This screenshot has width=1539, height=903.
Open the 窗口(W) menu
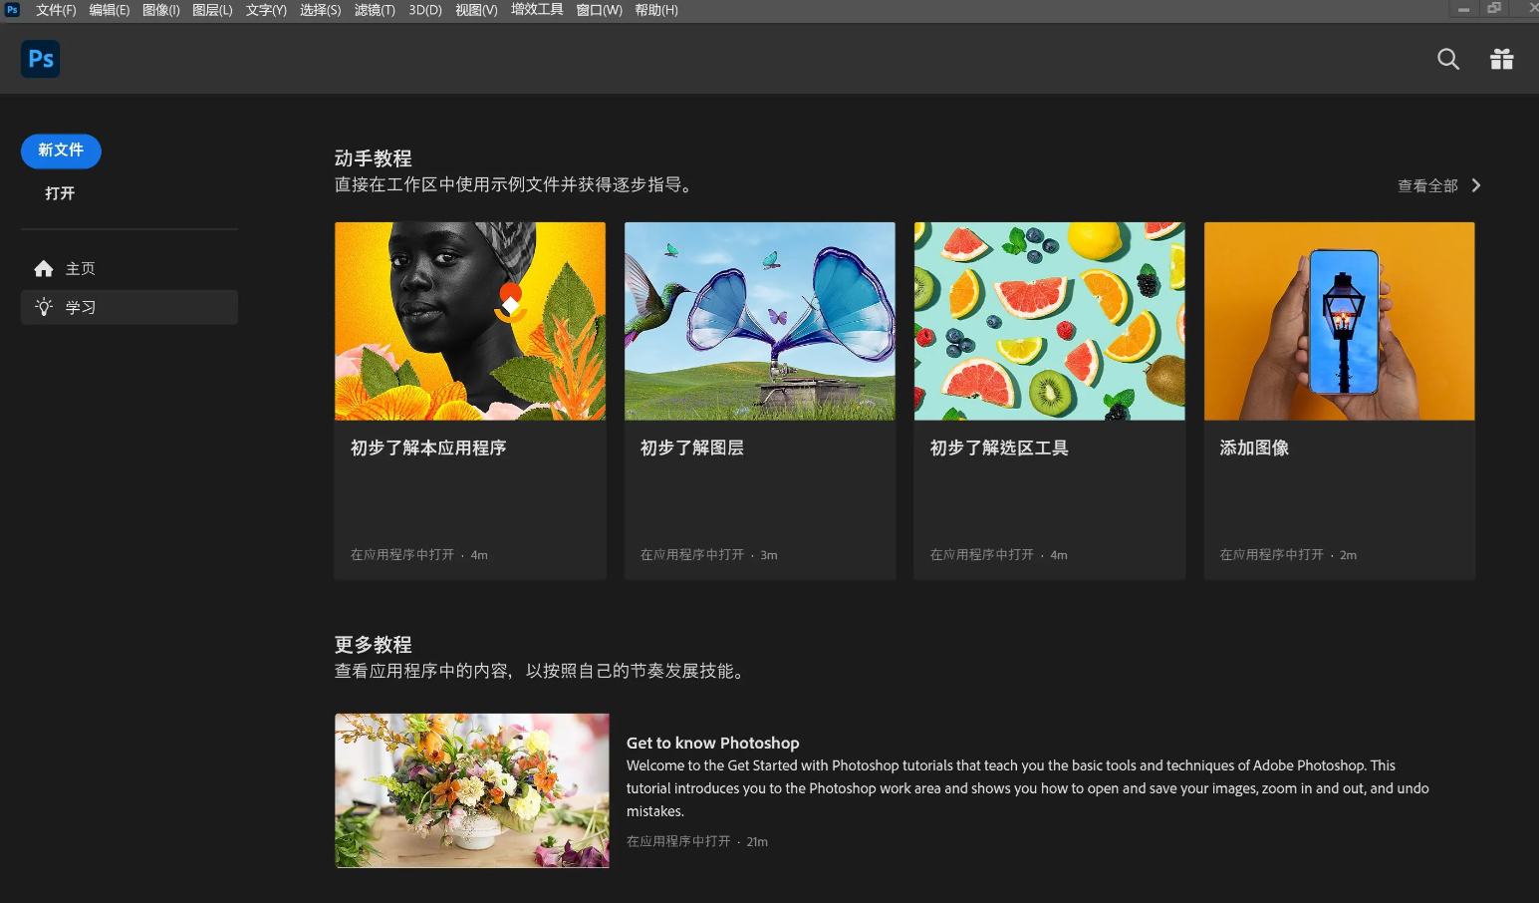tap(599, 10)
